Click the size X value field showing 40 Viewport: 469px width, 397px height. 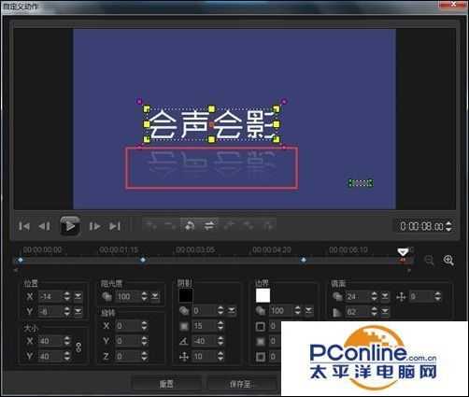(50, 341)
